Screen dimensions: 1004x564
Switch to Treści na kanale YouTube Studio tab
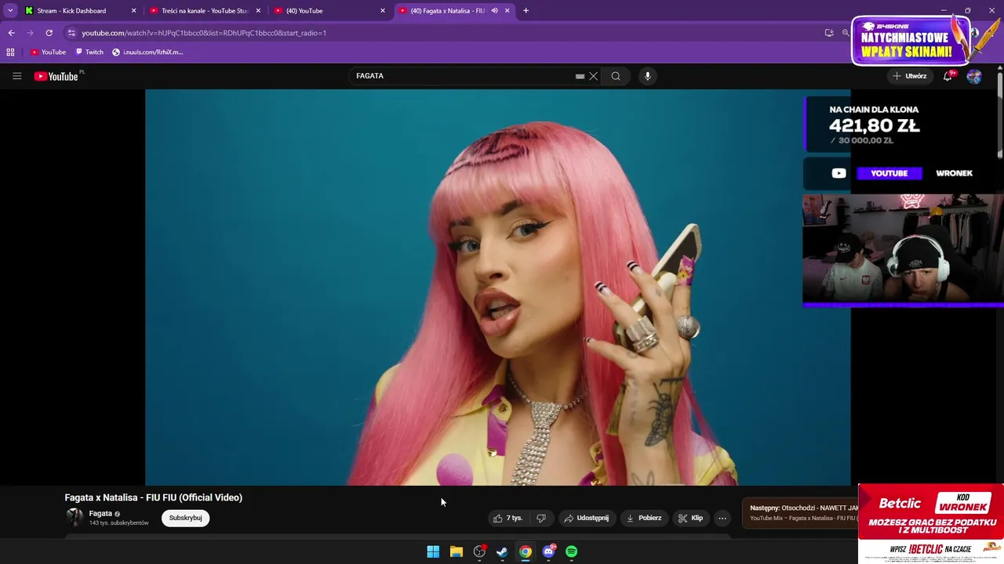205,11
